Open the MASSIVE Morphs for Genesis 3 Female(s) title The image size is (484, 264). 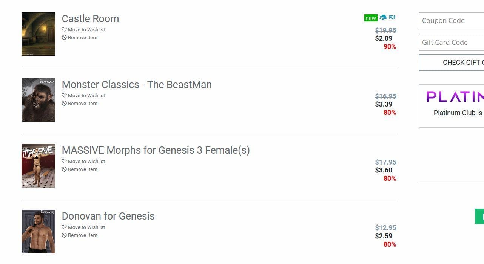(156, 150)
